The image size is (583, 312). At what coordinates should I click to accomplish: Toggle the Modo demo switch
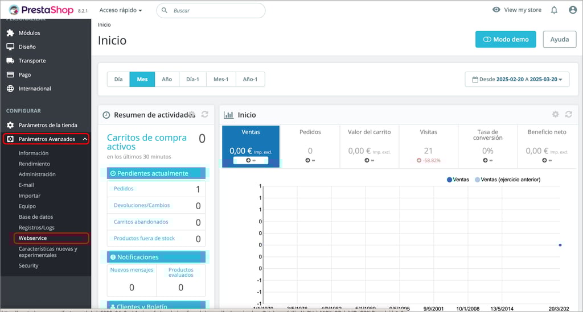pyautogui.click(x=506, y=40)
